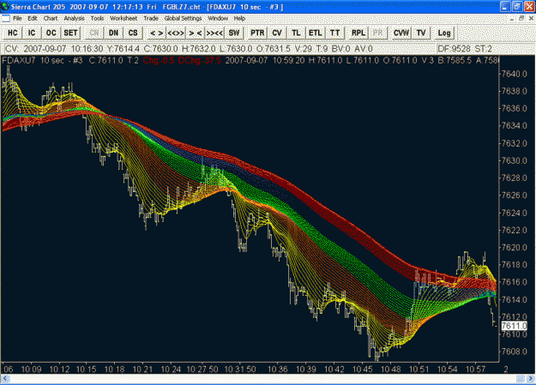Open the Trade menu
Viewport: 536px width, 385px height.
tap(151, 19)
